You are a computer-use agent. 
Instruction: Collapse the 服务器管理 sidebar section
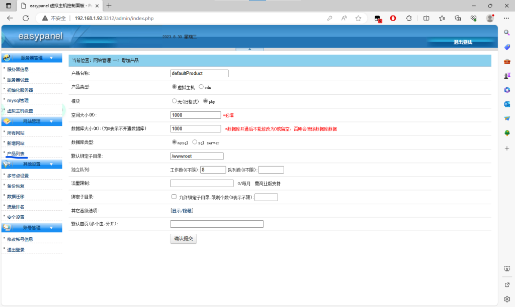coord(51,58)
